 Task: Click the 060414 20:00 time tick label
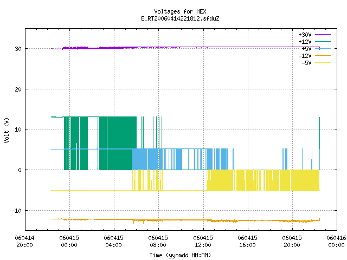pos(24,242)
